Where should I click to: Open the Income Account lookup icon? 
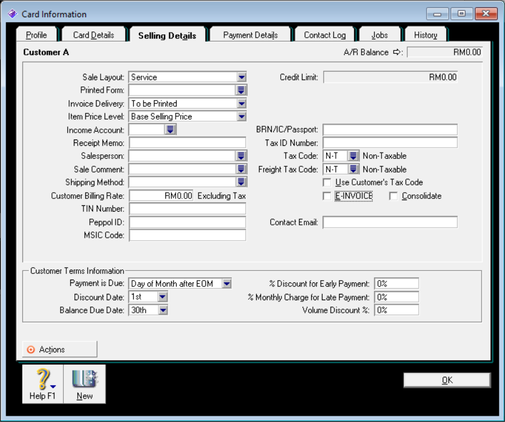(170, 130)
